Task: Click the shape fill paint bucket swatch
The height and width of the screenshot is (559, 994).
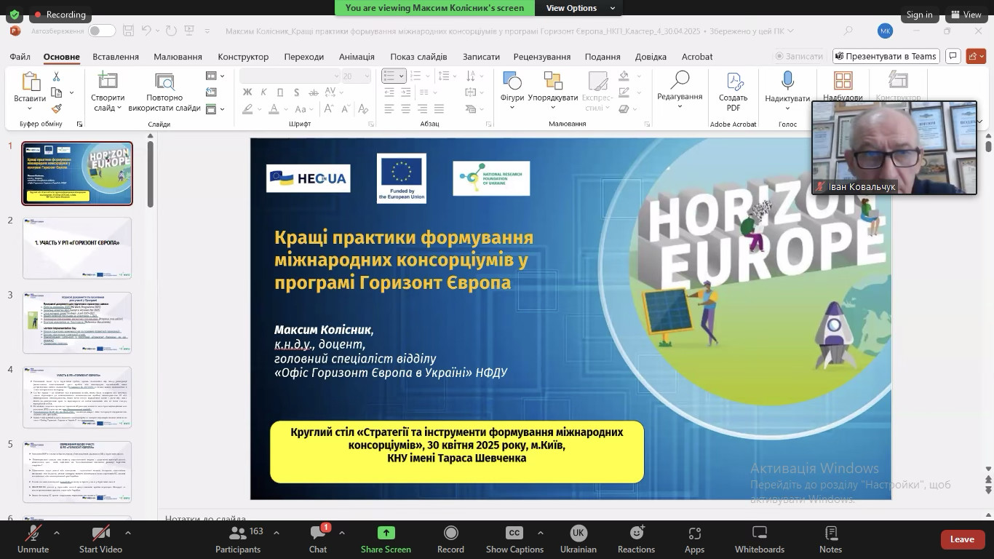Action: click(x=624, y=76)
